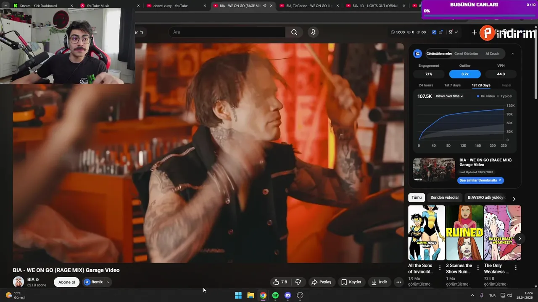Activate voice search microphone icon
The width and height of the screenshot is (538, 302).
tap(313, 32)
